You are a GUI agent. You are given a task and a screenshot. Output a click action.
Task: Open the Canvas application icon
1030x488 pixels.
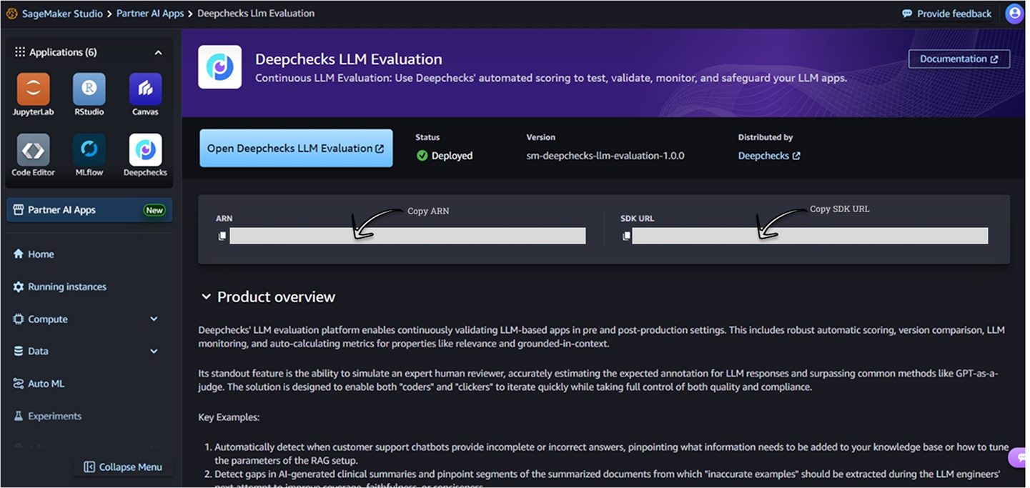coord(145,89)
